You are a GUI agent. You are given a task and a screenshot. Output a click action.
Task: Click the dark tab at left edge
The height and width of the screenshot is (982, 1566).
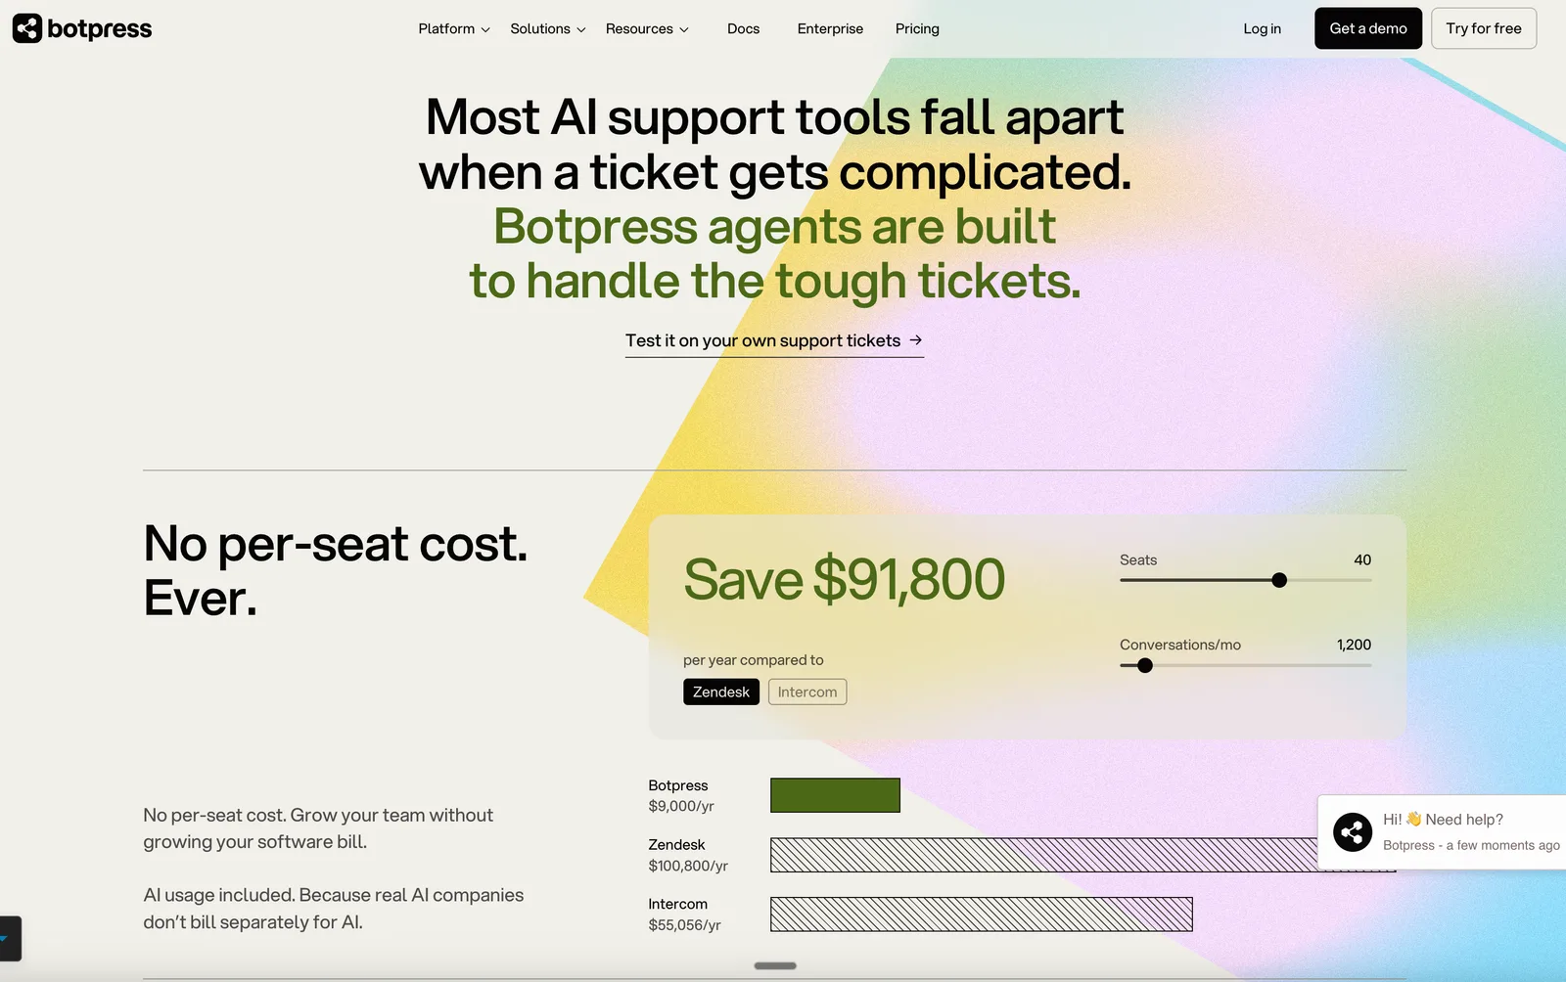[x=10, y=939]
